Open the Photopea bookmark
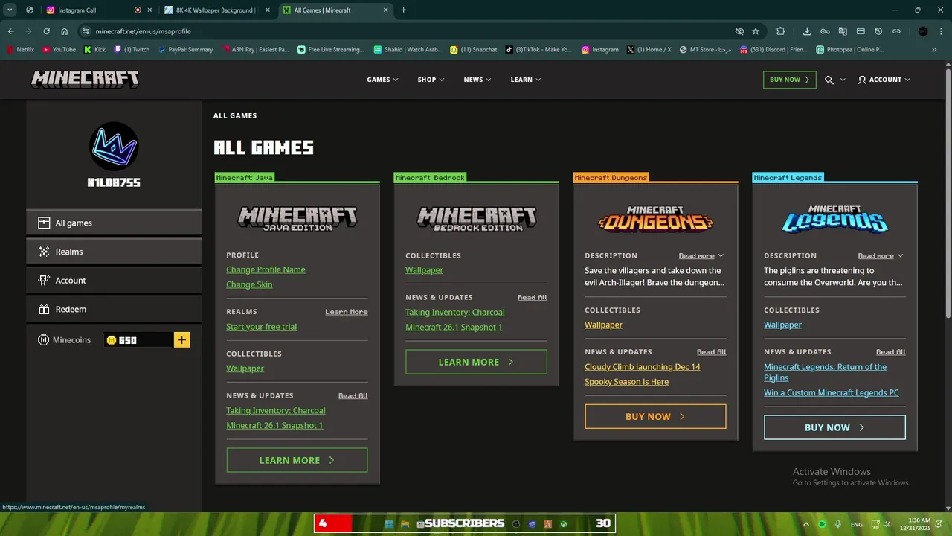This screenshot has width=952, height=536. pos(849,50)
